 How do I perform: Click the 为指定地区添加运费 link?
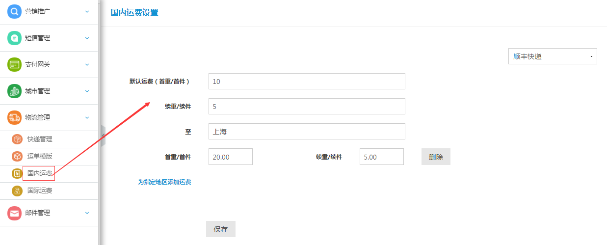tap(164, 182)
